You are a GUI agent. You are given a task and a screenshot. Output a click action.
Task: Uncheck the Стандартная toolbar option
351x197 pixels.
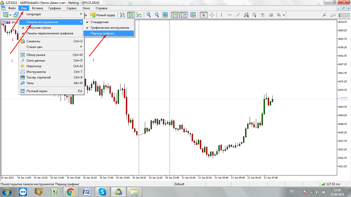[x=109, y=22]
